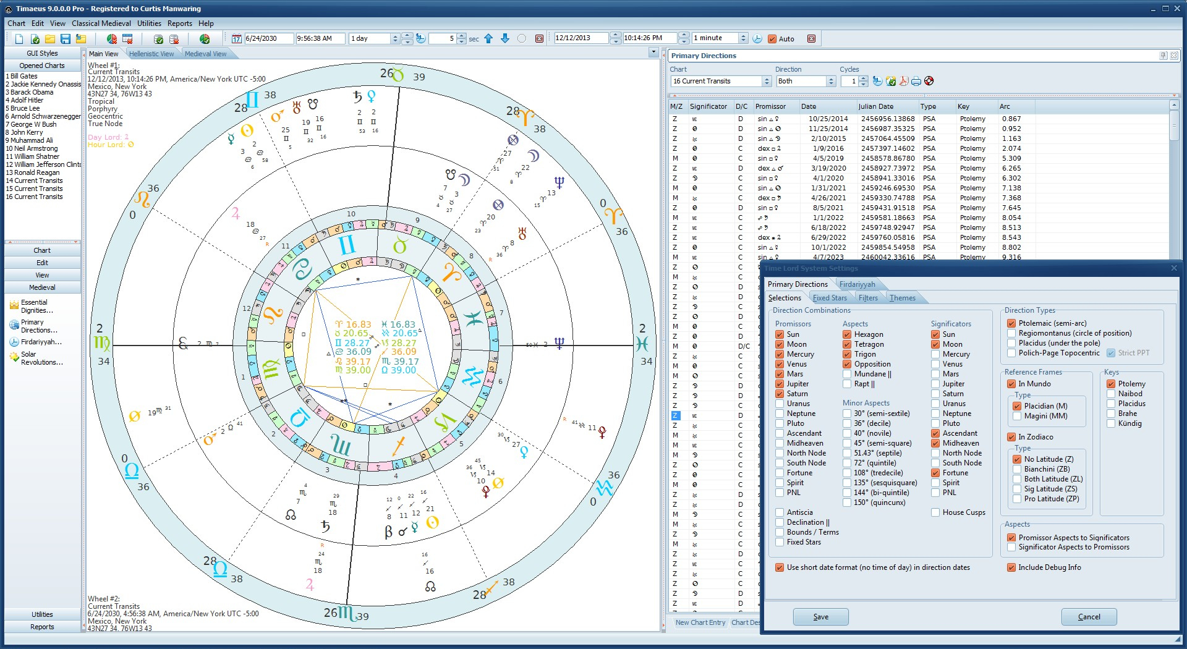Click the pin icon on Primary Directions header
1187x649 pixels.
click(x=1164, y=56)
